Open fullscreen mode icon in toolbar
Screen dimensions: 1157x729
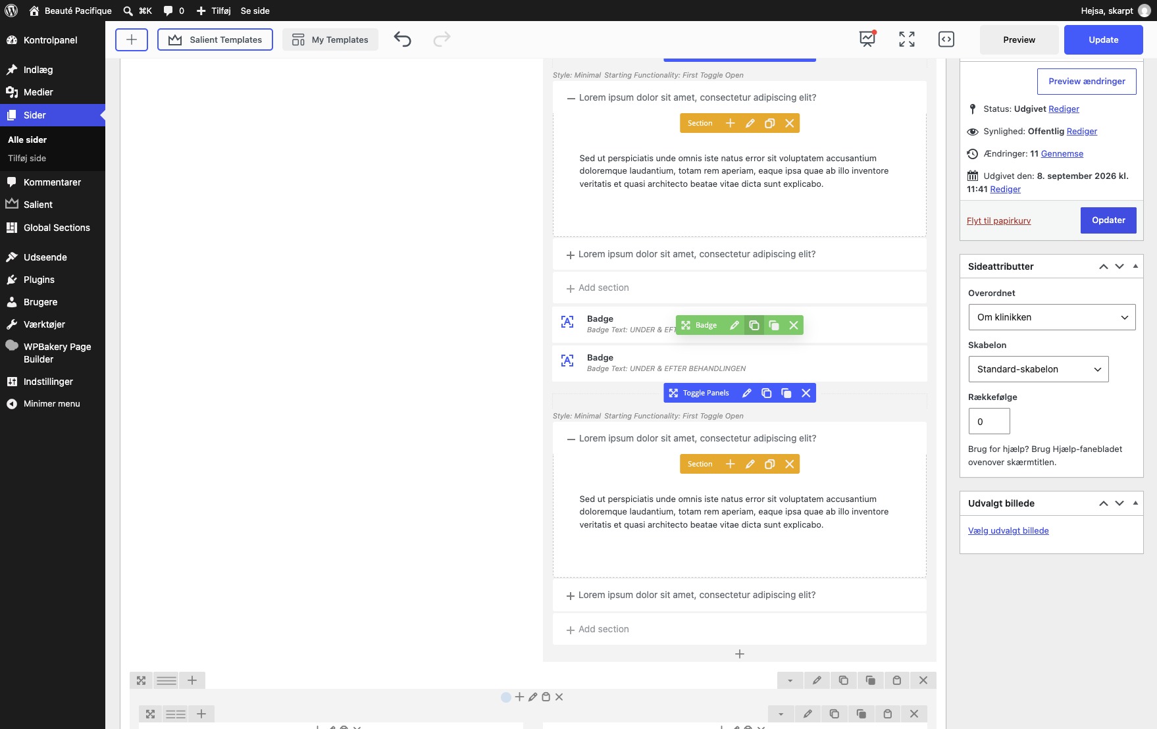point(907,39)
